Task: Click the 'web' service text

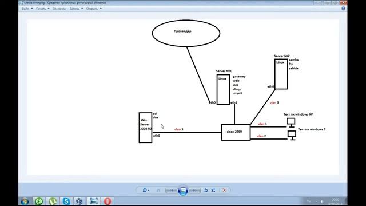Action: pos(236,81)
